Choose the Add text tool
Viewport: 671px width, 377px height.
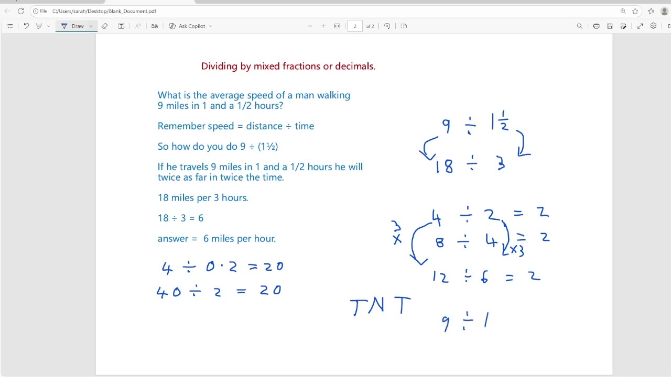(x=121, y=26)
